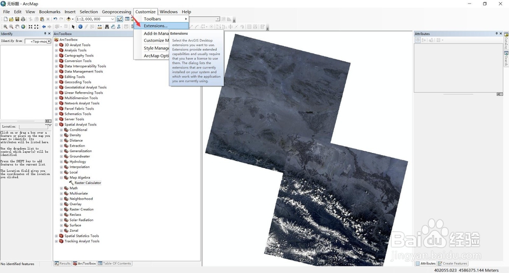Image resolution: width=509 pixels, height=273 pixels.
Task: Close the Identify panel with its X
Action: point(49,34)
